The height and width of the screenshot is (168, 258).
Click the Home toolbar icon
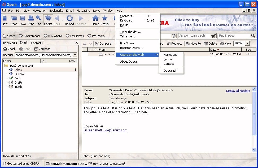pos(95,19)
